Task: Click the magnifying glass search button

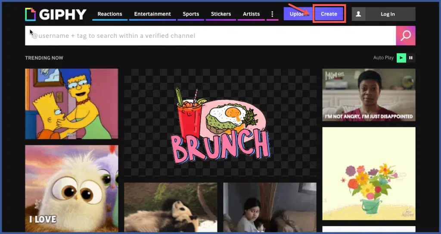Action: pyautogui.click(x=405, y=36)
